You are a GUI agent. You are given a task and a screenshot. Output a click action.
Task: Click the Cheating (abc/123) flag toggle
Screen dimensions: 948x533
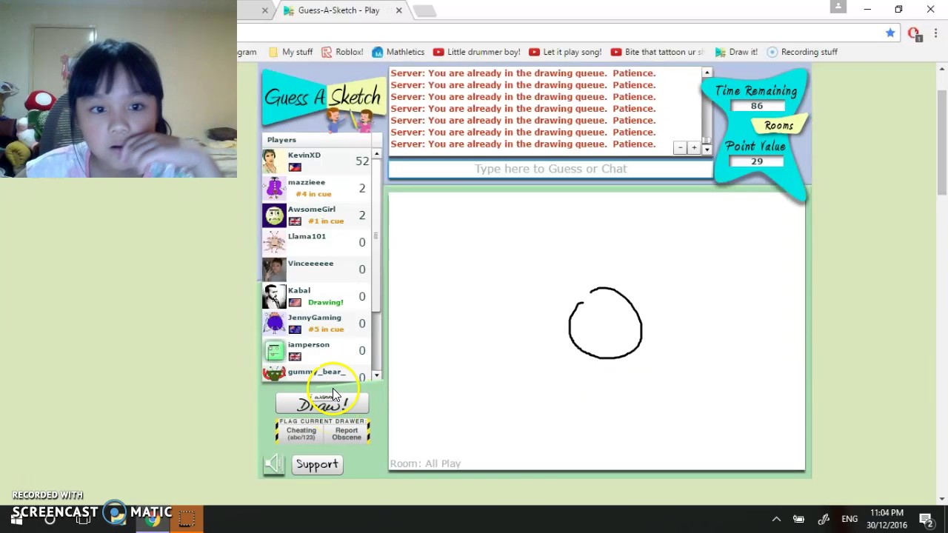(x=301, y=432)
